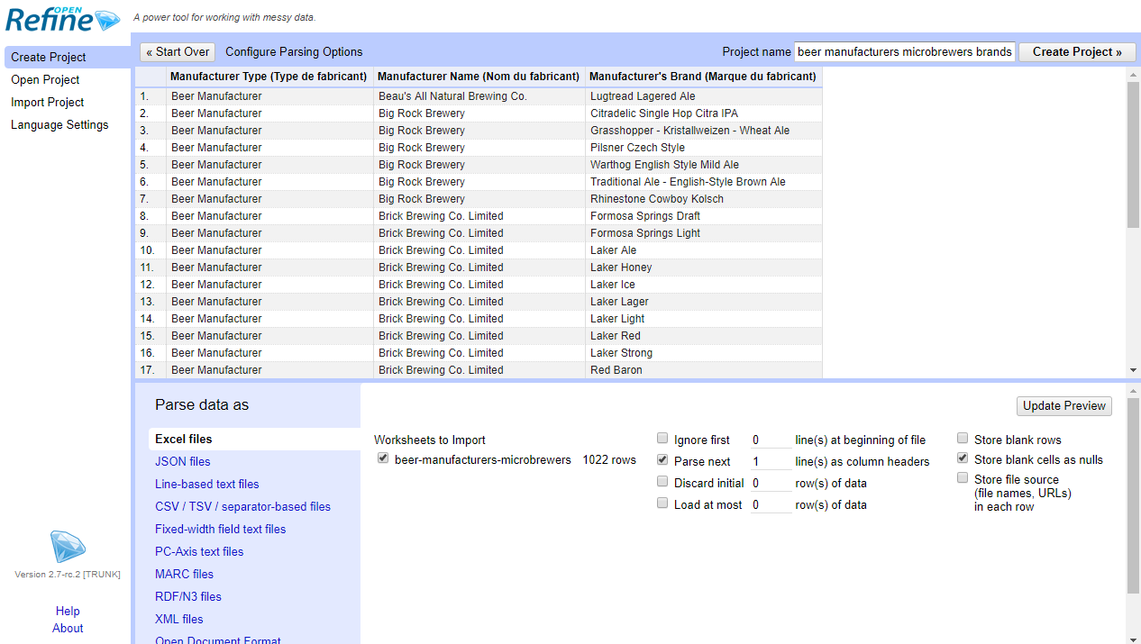Click the preview table vertical scrollbar thumb
This screenshot has width=1141, height=644.
tap(1133, 156)
